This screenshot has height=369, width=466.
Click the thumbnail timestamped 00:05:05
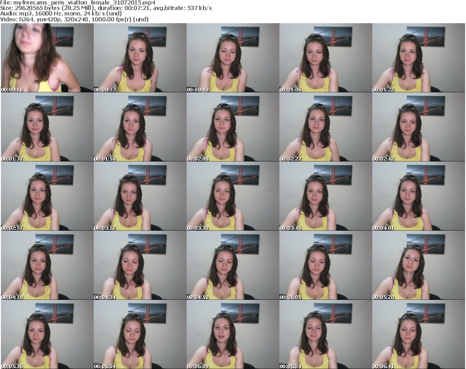point(325,265)
